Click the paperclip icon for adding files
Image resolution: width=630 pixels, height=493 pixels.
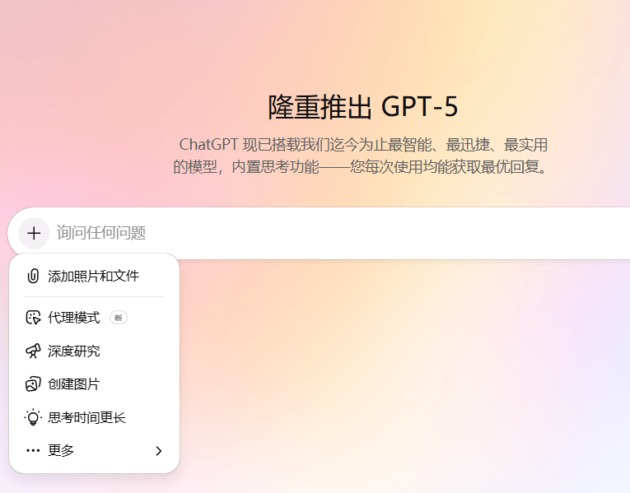point(33,277)
